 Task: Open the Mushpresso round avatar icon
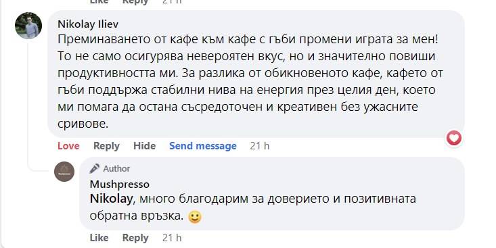tap(64, 172)
